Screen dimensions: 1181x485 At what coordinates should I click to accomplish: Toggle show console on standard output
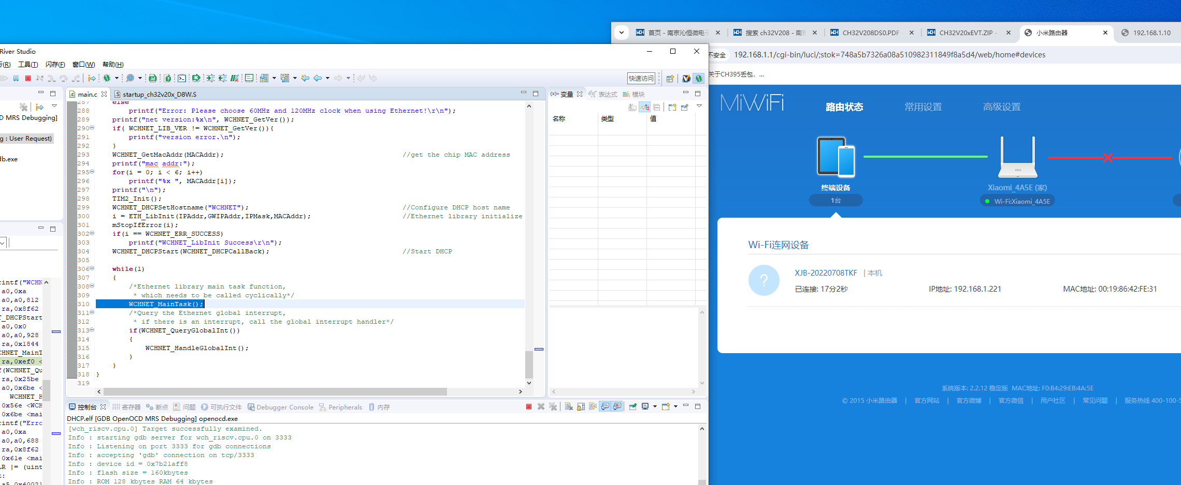[605, 406]
